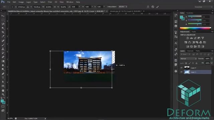
Task: Open the Character panel icon
Action: tap(176, 43)
